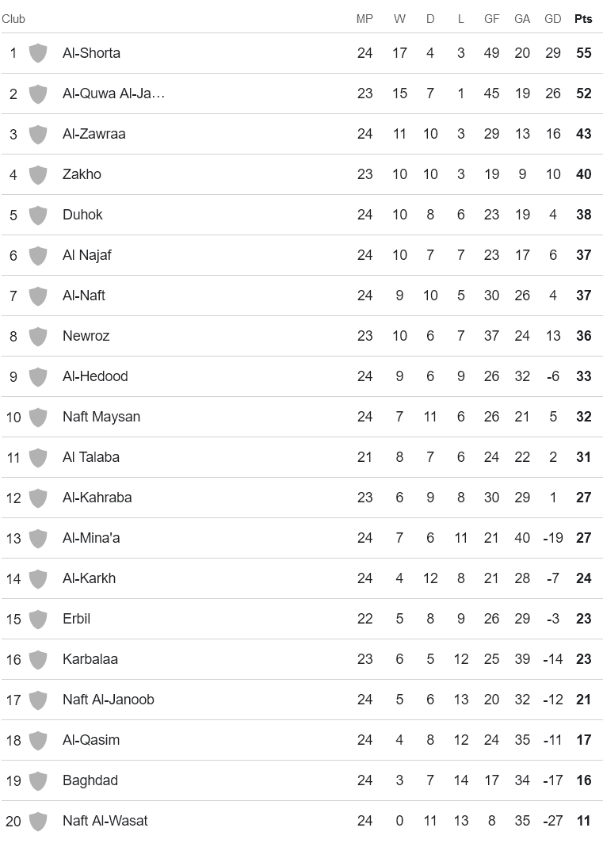Select the Al-Naft team name
603x843 pixels.
coord(84,296)
